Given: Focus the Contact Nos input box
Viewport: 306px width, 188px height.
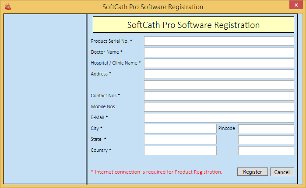Looking at the screenshot, I should (x=219, y=96).
